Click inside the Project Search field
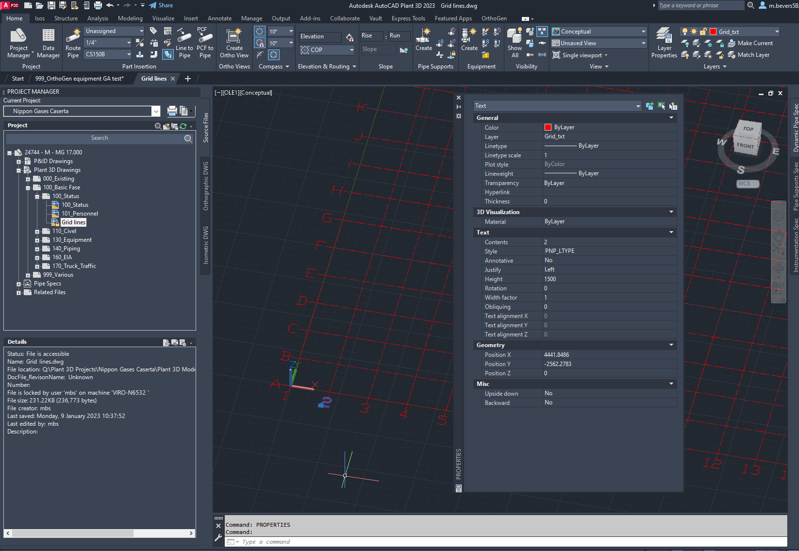Image resolution: width=799 pixels, height=551 pixels. [100, 138]
